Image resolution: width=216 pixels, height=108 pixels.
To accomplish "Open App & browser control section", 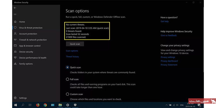I will pos(30,46).
